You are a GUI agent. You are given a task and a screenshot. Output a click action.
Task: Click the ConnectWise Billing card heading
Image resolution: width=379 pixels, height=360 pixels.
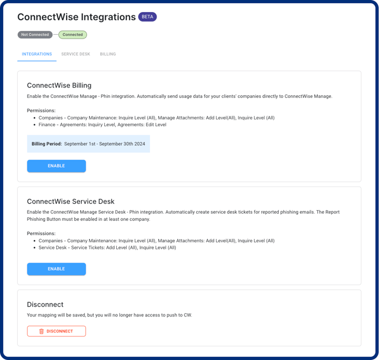(59, 85)
